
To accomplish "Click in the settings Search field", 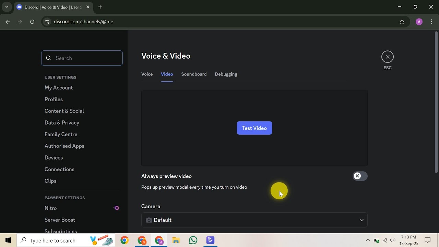I will tap(82, 58).
